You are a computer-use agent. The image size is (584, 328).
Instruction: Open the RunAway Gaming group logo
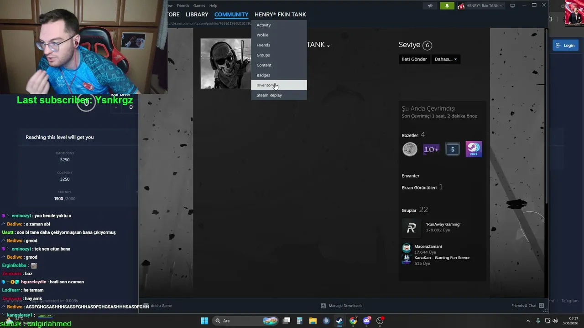411,228
